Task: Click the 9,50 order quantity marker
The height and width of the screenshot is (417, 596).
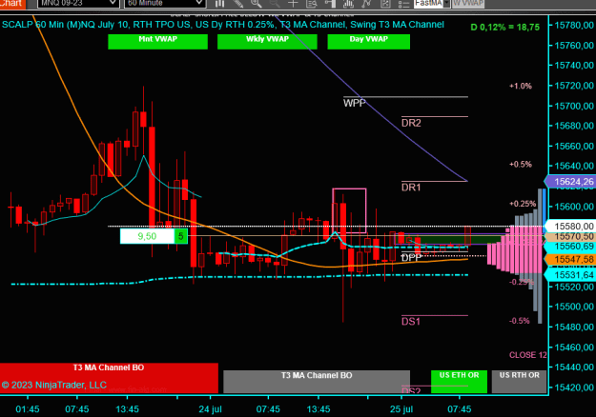Action: [x=147, y=236]
